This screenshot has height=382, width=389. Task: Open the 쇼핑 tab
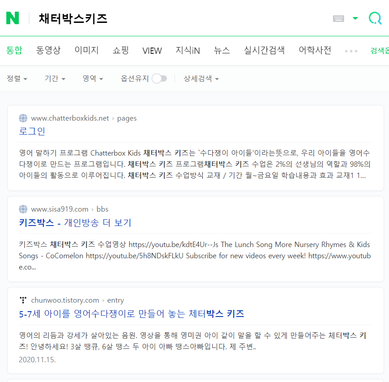(x=121, y=50)
